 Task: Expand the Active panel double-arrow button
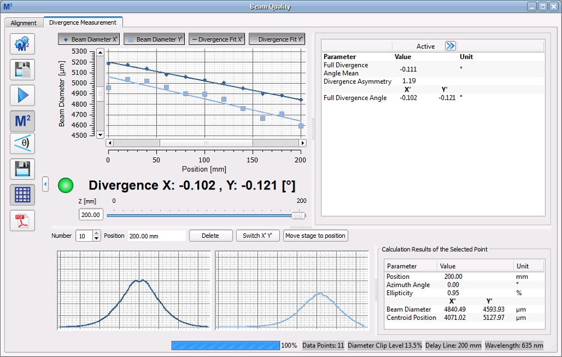[x=450, y=46]
